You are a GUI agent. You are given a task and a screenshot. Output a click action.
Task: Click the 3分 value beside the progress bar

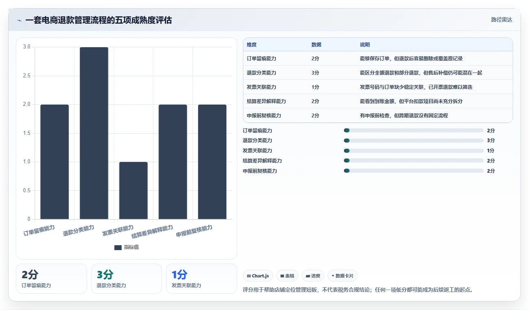pos(491,141)
